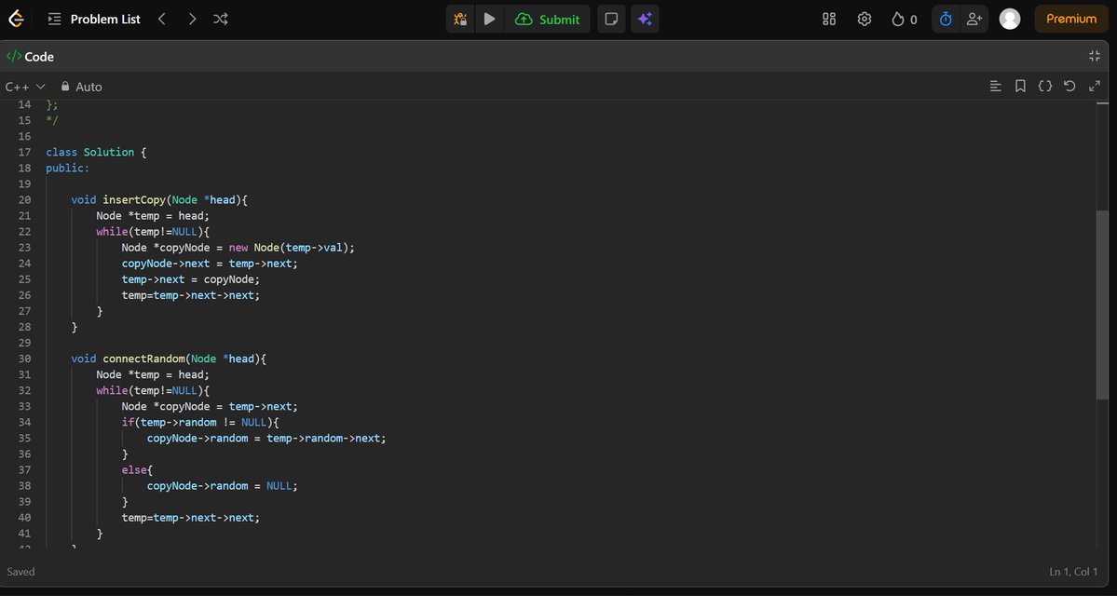The image size is (1117, 596).
Task: Select the Code tab
Action: point(31,56)
